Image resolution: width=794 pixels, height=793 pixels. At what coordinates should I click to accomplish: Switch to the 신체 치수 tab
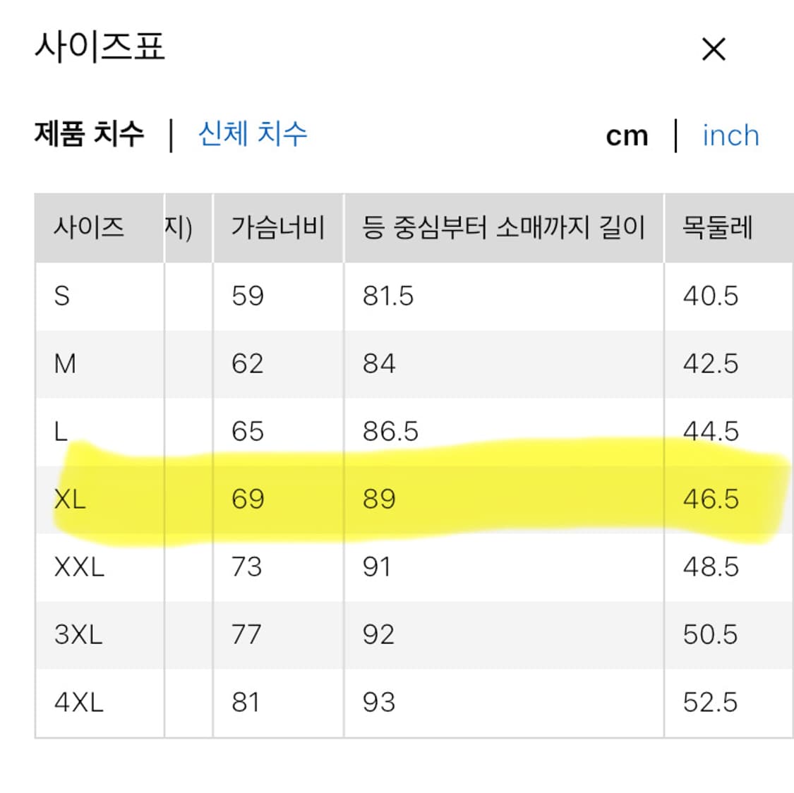tap(253, 134)
